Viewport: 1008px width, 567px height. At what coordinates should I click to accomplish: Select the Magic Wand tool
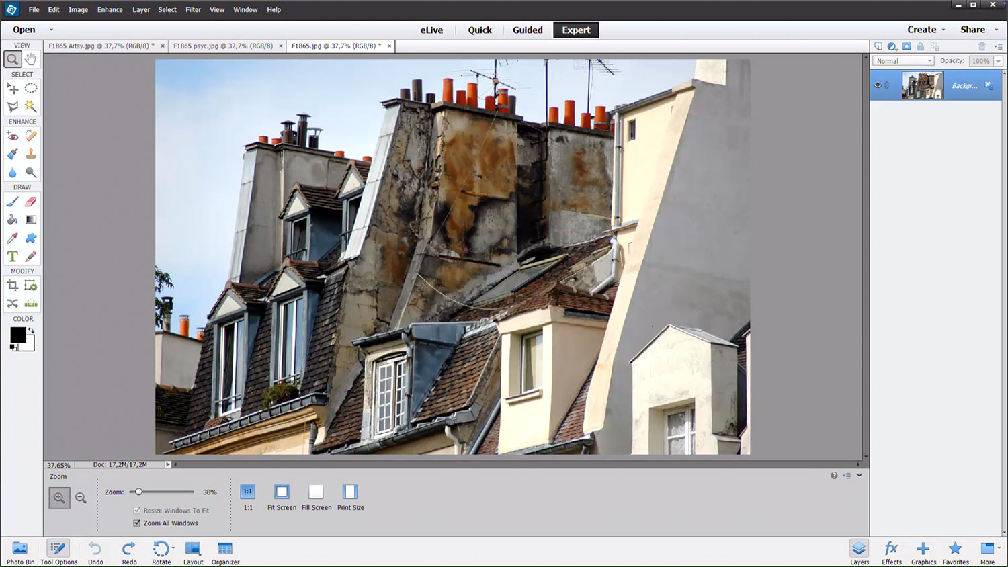coord(31,106)
